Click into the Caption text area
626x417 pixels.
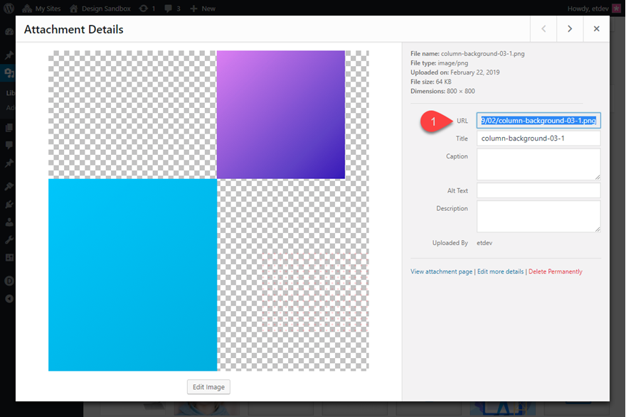539,164
